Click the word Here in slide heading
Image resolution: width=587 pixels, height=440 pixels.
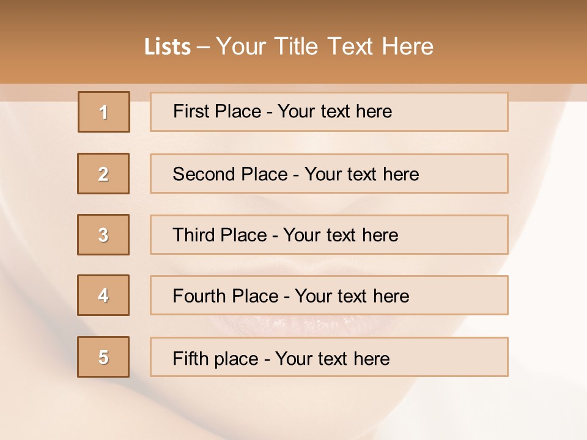(407, 46)
